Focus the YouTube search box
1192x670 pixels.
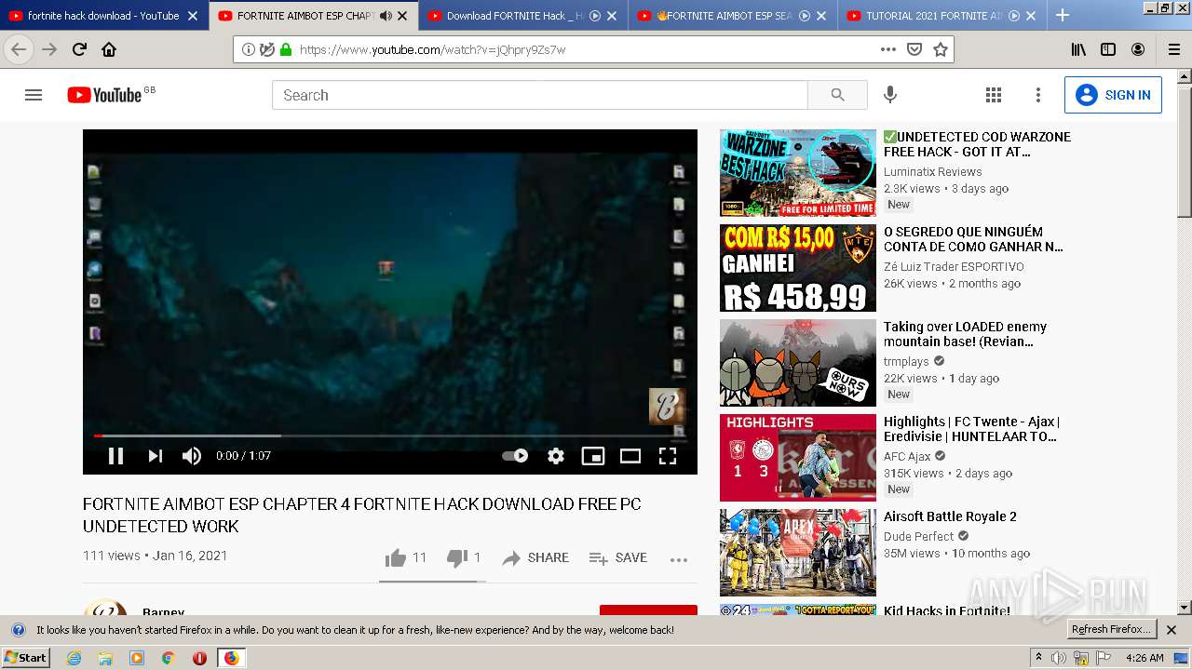540,95
